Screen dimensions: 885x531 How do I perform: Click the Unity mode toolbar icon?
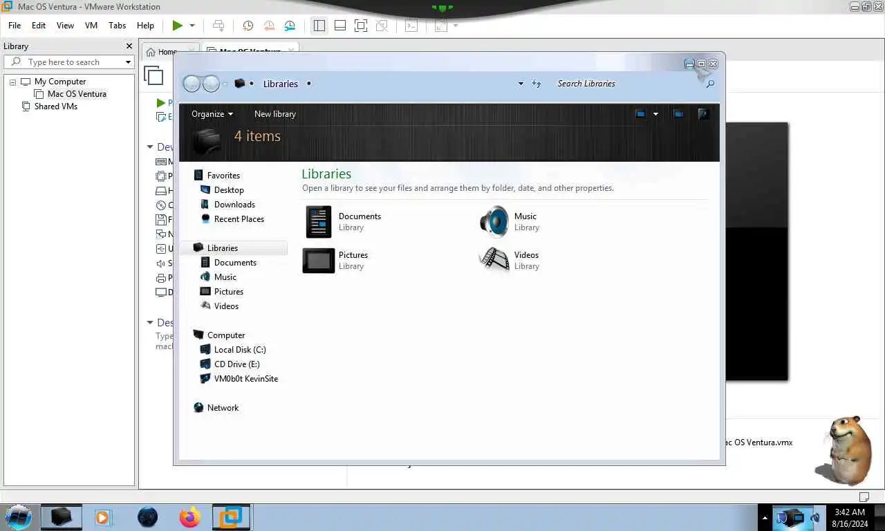tap(382, 26)
